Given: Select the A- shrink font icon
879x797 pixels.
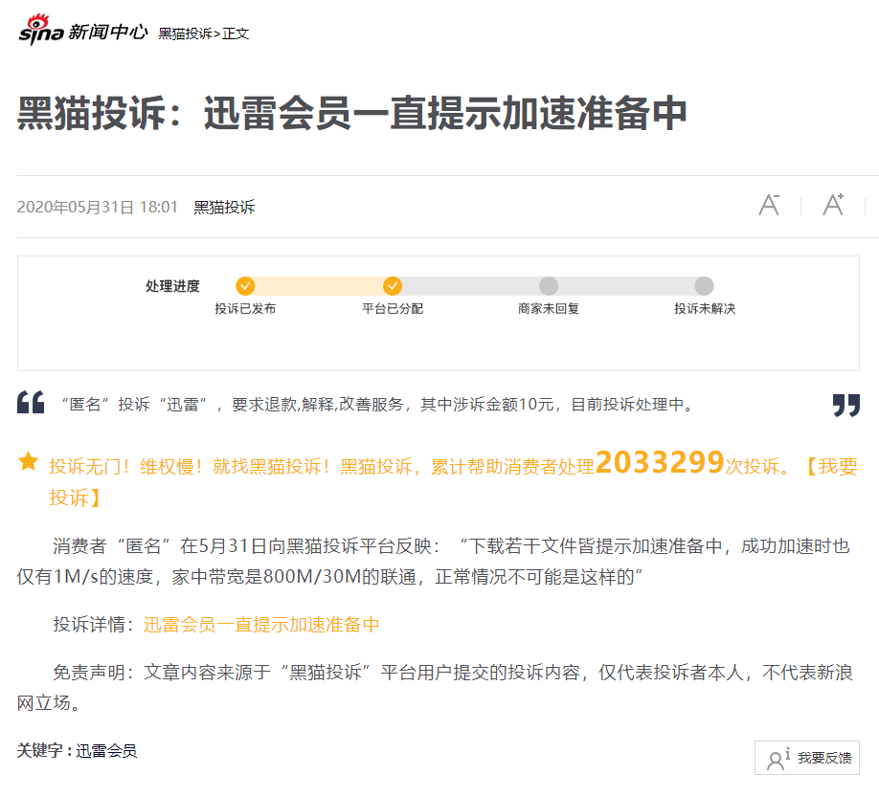Looking at the screenshot, I should click(767, 203).
